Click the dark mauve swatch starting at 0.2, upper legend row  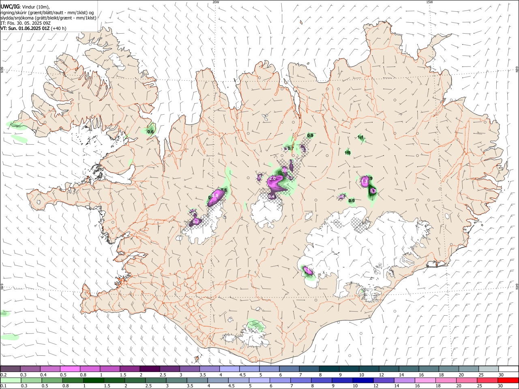[x=11, y=369]
